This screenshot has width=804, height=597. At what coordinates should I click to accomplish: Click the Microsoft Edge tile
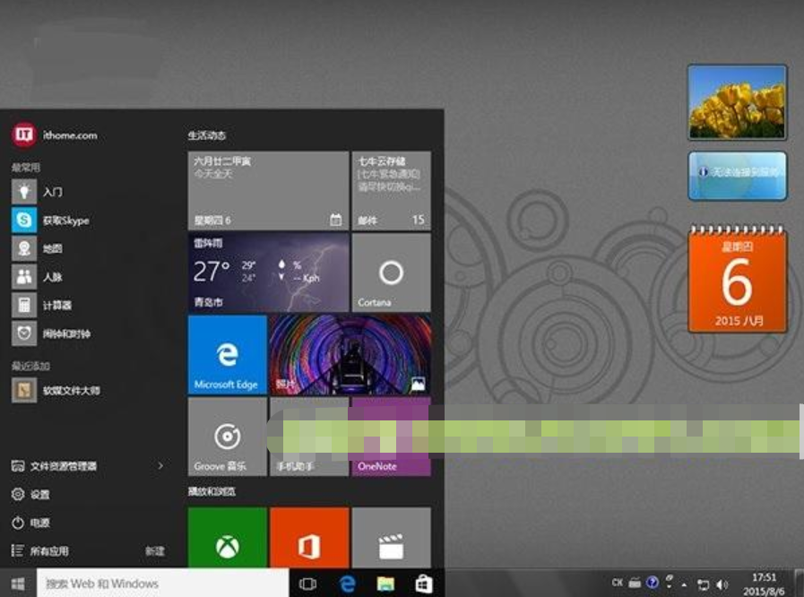pyautogui.click(x=227, y=354)
